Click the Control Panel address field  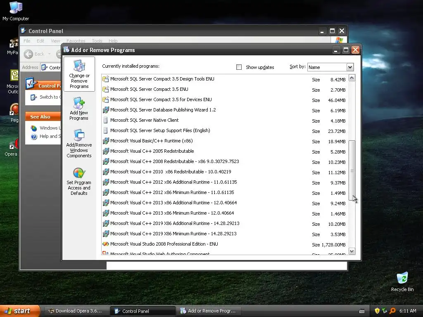click(x=51, y=67)
